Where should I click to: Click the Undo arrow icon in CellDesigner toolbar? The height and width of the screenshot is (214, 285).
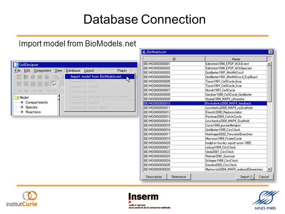point(56,77)
